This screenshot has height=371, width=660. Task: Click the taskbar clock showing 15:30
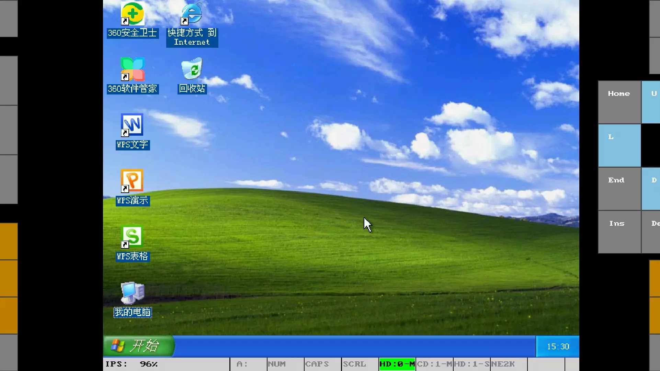coord(558,346)
